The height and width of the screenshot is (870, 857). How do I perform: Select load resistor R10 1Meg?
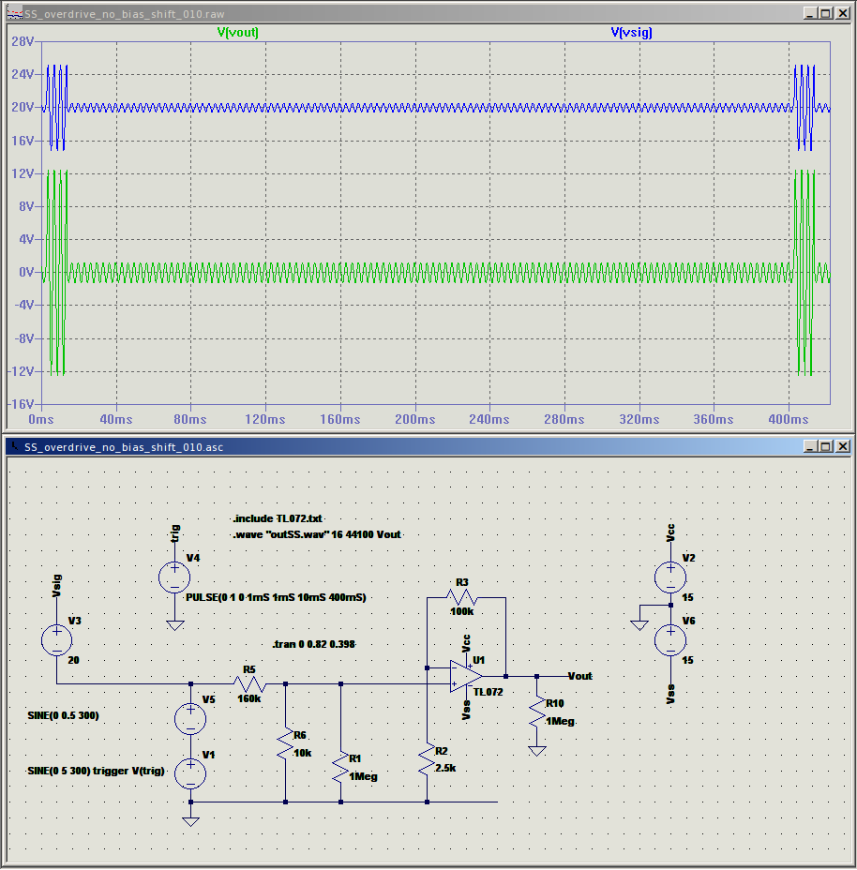pyautogui.click(x=536, y=712)
